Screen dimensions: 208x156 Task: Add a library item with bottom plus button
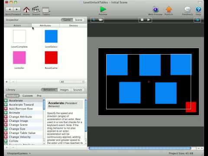coord(6,148)
